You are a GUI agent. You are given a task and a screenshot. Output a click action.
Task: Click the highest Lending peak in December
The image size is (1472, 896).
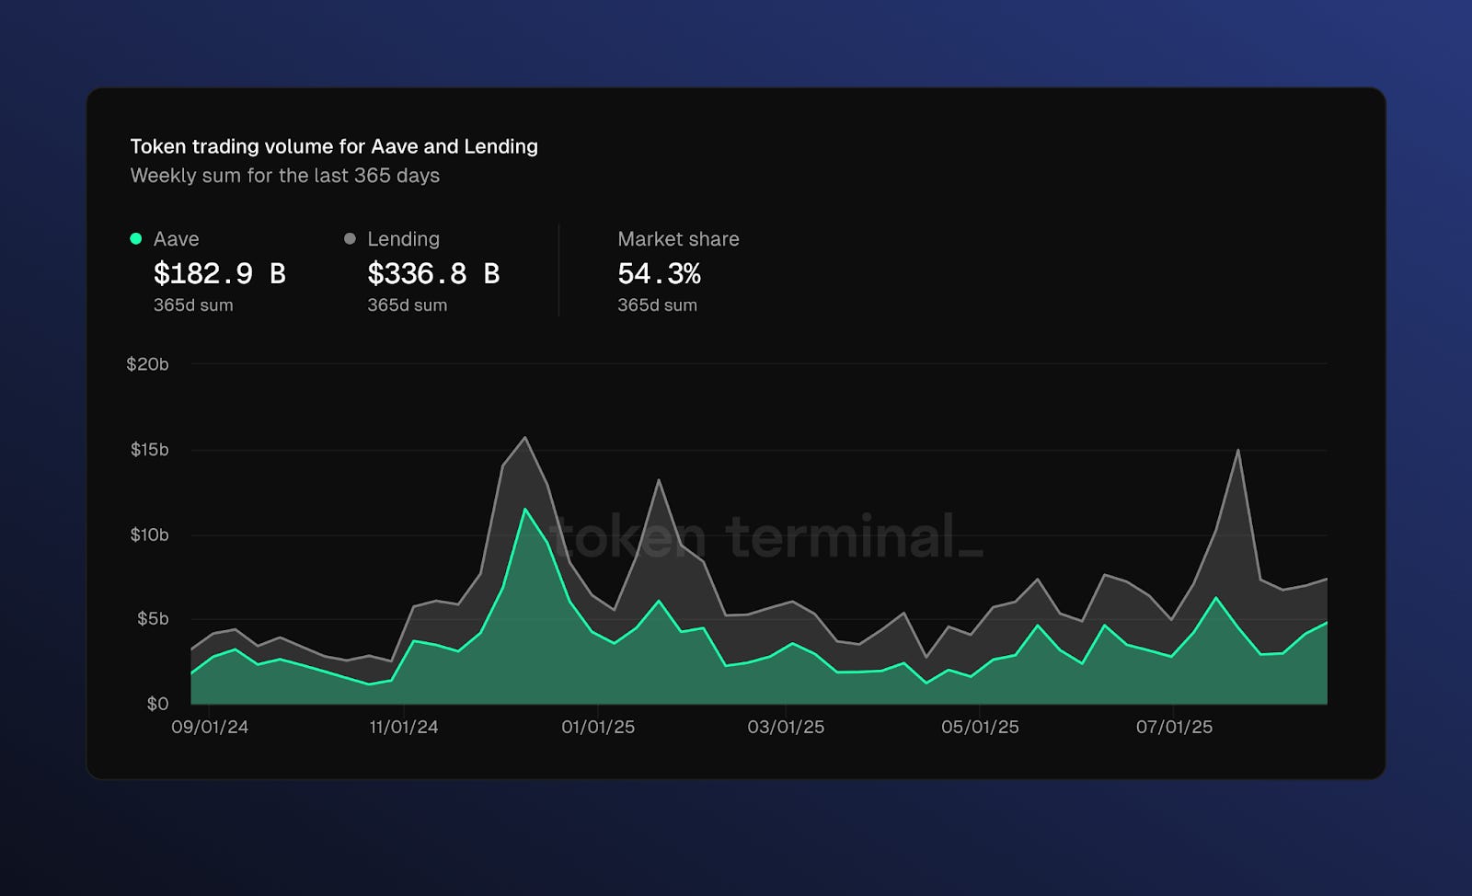pyautogui.click(x=525, y=438)
